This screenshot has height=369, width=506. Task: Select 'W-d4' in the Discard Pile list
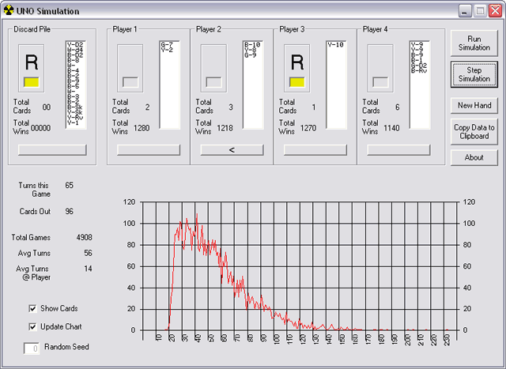75,50
